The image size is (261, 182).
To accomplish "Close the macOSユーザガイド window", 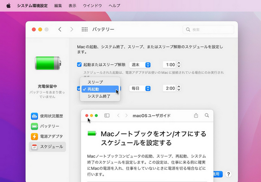I will coord(87,116).
